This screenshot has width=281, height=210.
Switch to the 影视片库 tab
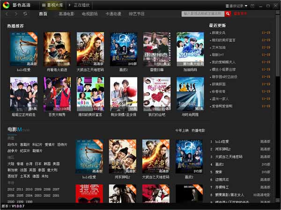coord(52,5)
